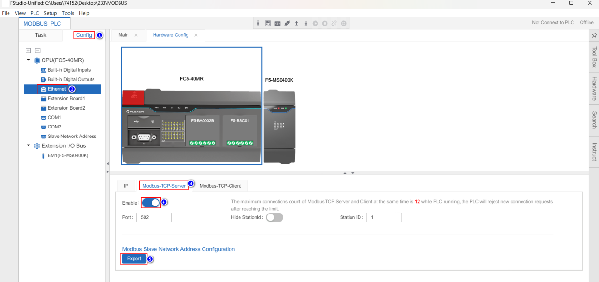Close the Hardware Config tab
This screenshot has width=599, height=282.
196,35
